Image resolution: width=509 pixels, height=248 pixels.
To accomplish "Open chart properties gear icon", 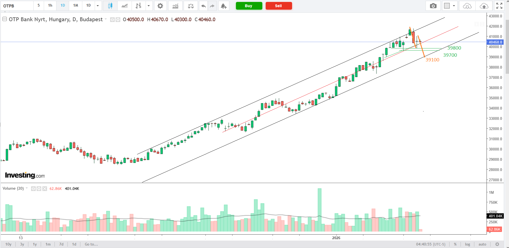I will coord(160,6).
